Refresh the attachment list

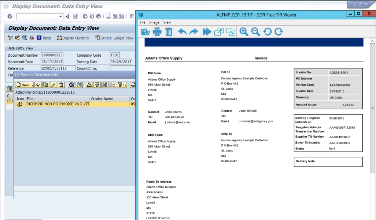tap(71, 85)
